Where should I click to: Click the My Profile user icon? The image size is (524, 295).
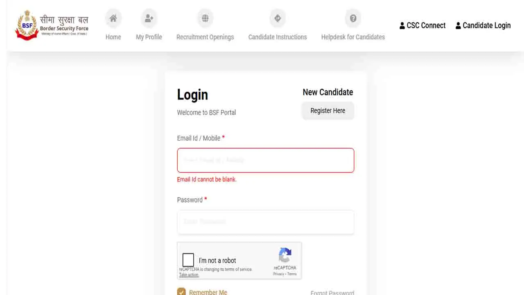click(x=149, y=18)
